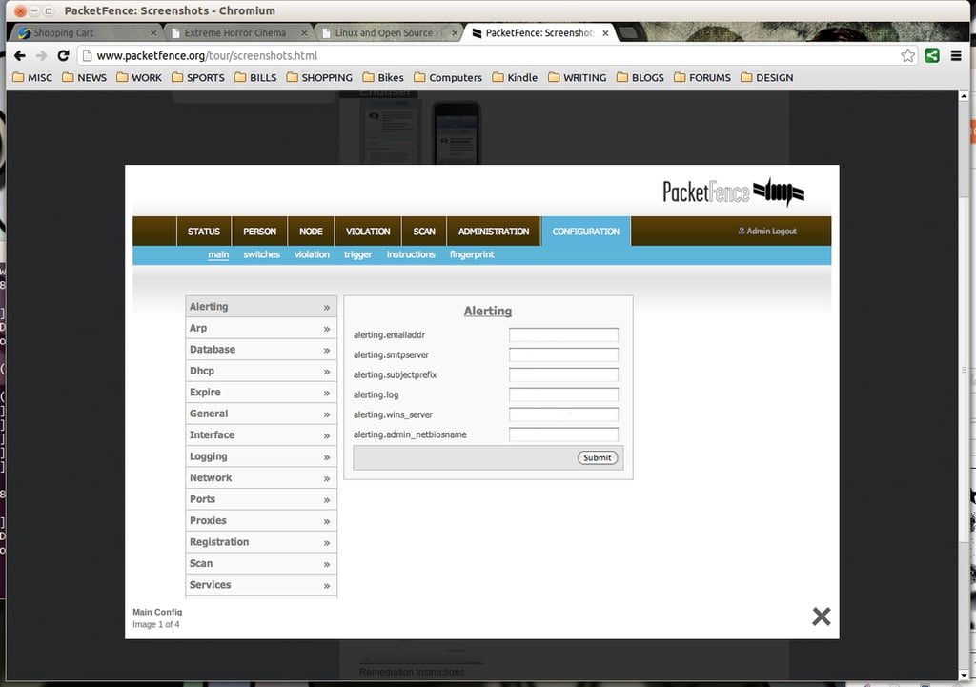976x687 pixels.
Task: Expand the Network config section
Action: point(261,478)
